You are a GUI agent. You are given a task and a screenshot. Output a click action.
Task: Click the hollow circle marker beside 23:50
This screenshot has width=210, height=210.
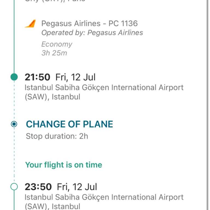click(x=14, y=187)
